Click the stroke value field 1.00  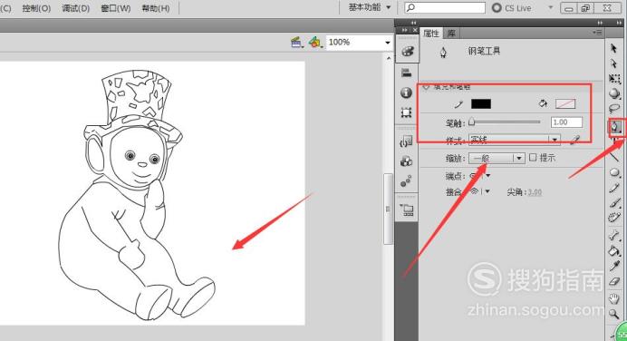pos(566,122)
